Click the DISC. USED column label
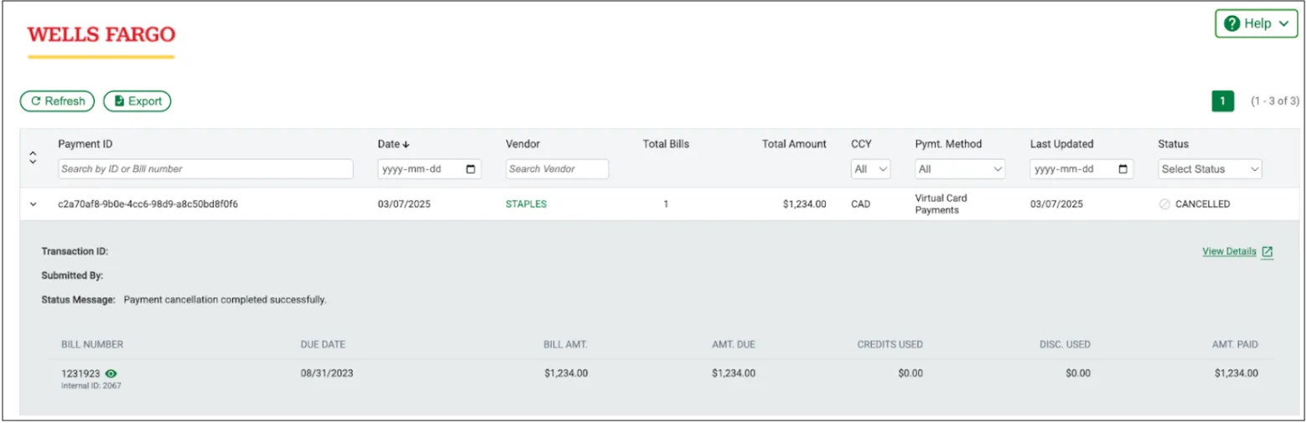The width and height of the screenshot is (1307, 423). point(1065,344)
